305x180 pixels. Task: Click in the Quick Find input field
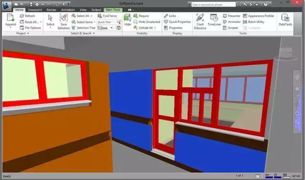(x=107, y=22)
